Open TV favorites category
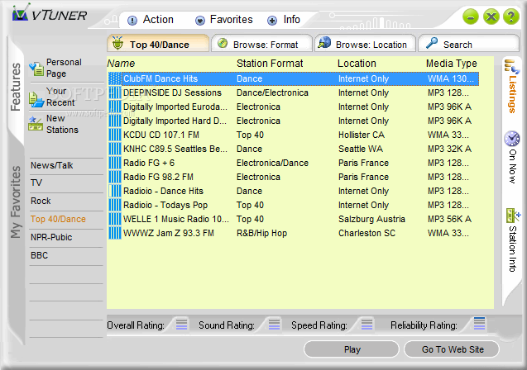The height and width of the screenshot is (370, 527). [x=36, y=183]
